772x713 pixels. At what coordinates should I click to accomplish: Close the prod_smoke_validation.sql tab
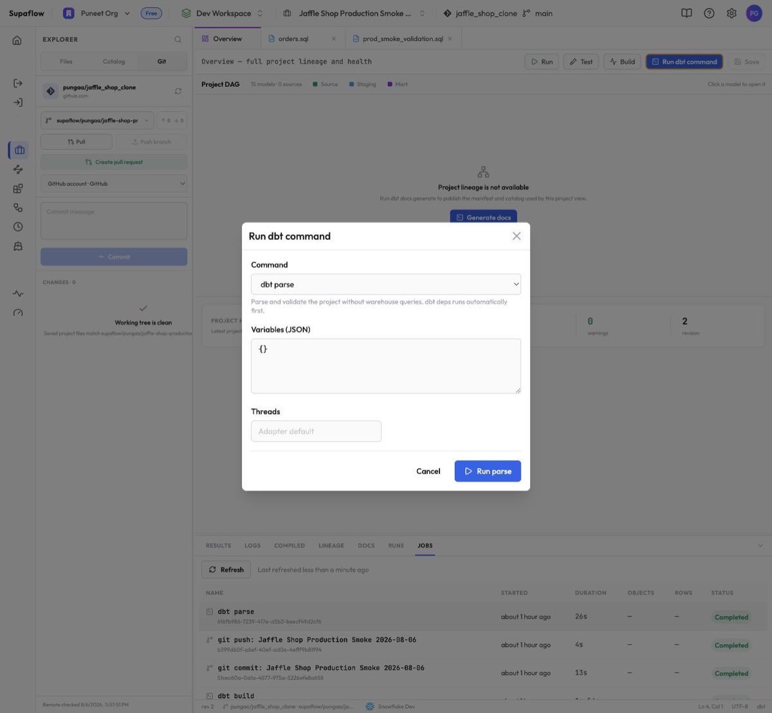(450, 39)
